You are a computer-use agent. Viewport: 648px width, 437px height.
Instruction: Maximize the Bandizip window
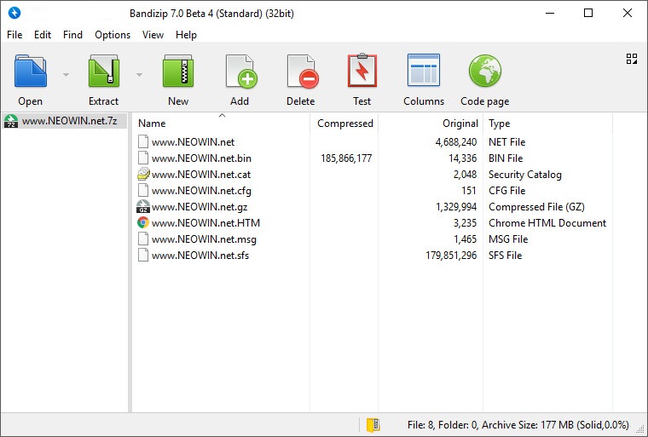(x=588, y=14)
